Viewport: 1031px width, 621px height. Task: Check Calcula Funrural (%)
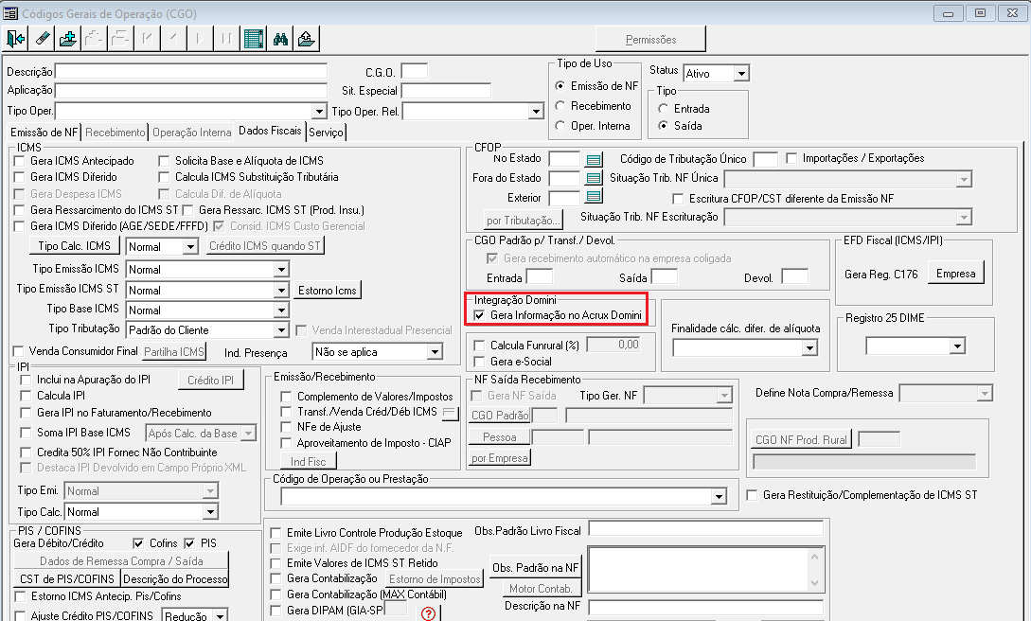click(x=479, y=346)
